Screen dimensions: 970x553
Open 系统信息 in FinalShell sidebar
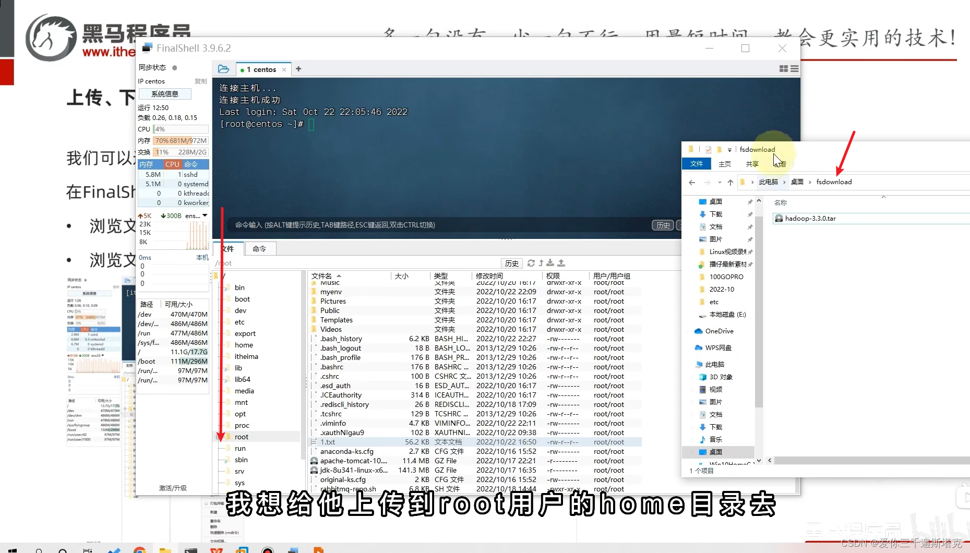pyautogui.click(x=165, y=93)
